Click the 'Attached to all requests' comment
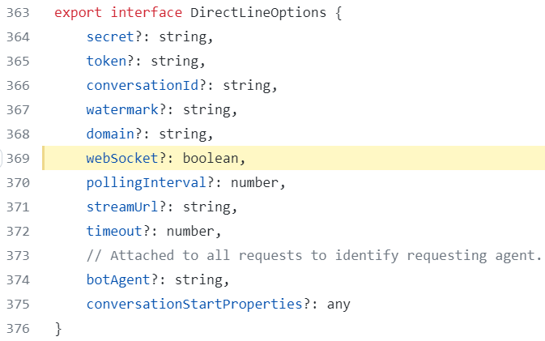The width and height of the screenshot is (545, 341). point(314,255)
